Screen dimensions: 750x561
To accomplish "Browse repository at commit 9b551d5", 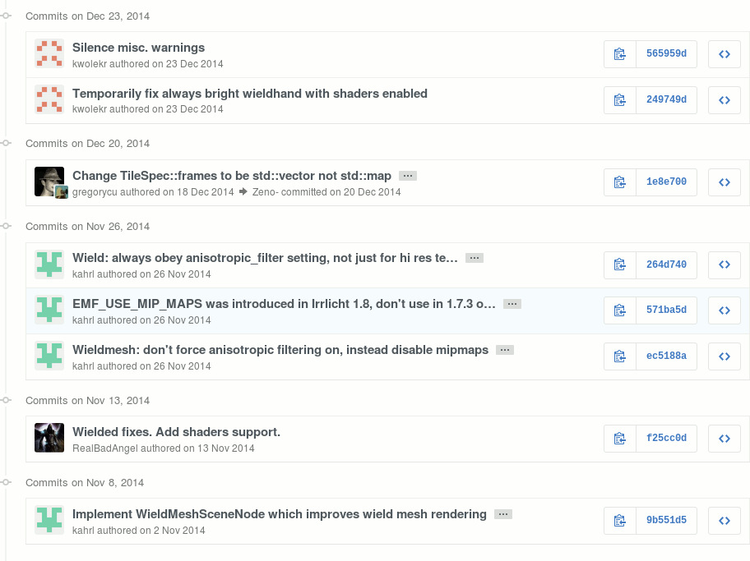I will tap(725, 521).
